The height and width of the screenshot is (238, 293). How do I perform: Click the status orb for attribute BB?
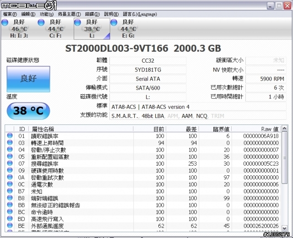10,205
